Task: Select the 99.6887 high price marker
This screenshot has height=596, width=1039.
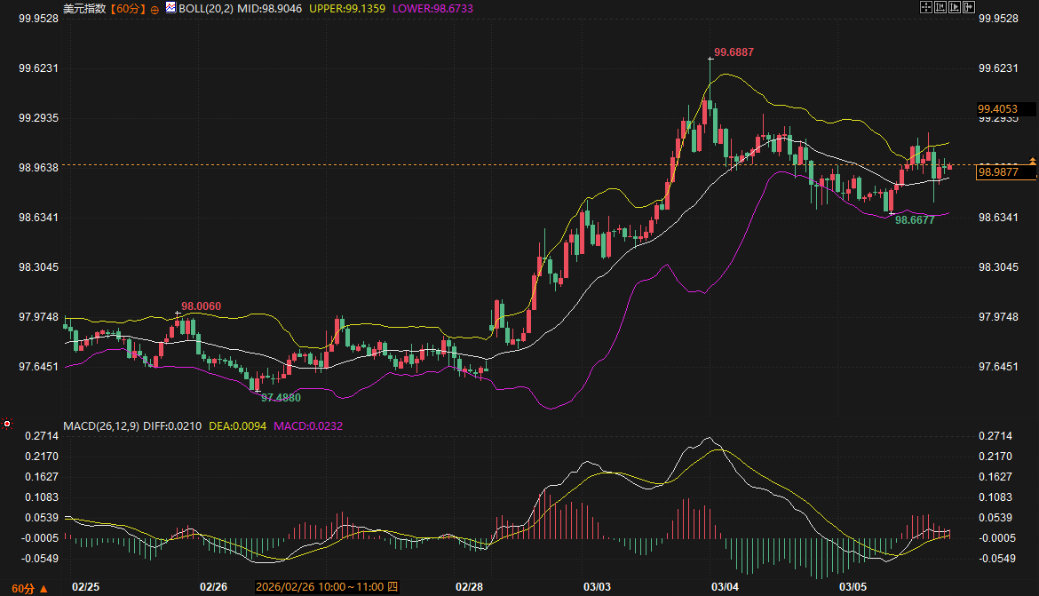Action: pos(734,52)
